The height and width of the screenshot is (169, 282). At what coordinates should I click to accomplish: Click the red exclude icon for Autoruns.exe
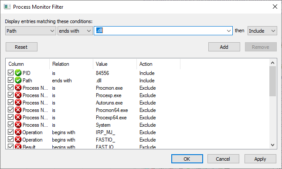coord(18,102)
